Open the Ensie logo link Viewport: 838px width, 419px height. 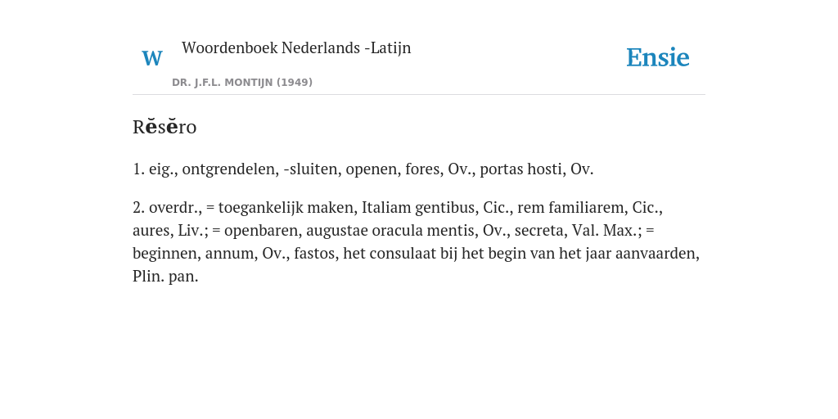coord(658,57)
